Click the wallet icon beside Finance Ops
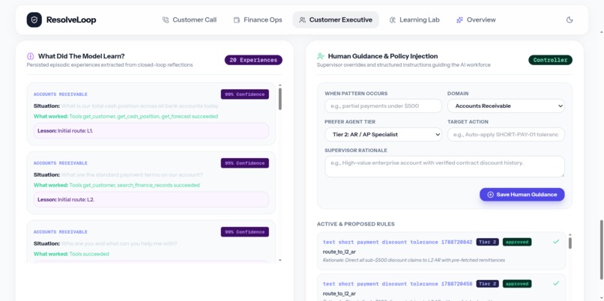Screen dimensions: 604x301 [237, 20]
